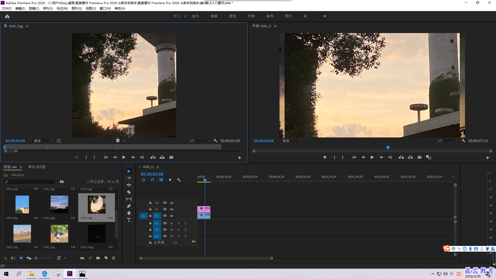The height and width of the screenshot is (279, 496).
Task: Select the Razor tool
Action: [129, 192]
